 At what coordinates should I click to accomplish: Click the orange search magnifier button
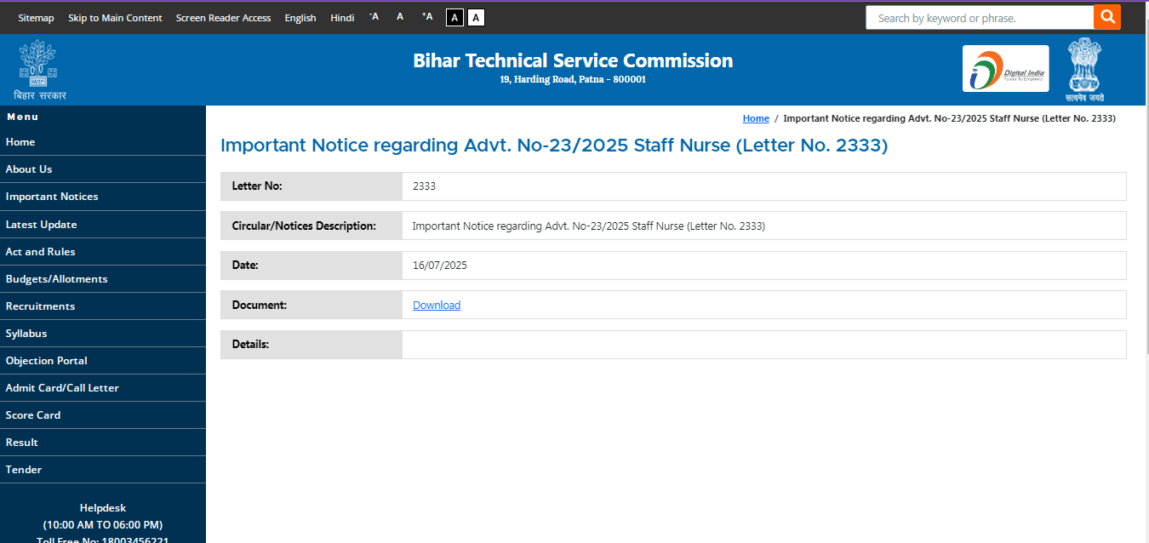click(1107, 17)
